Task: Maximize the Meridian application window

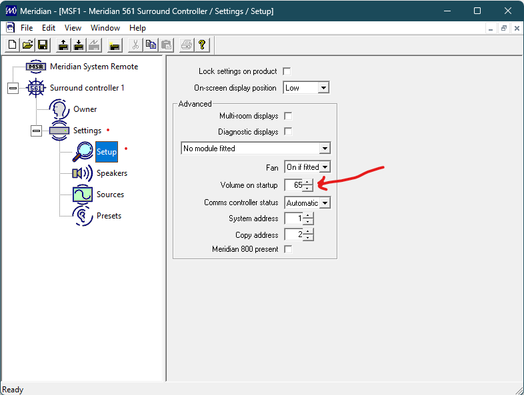Action: click(477, 11)
